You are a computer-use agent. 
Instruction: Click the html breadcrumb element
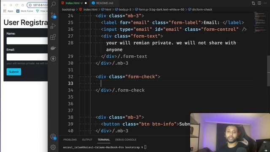click(x=106, y=9)
